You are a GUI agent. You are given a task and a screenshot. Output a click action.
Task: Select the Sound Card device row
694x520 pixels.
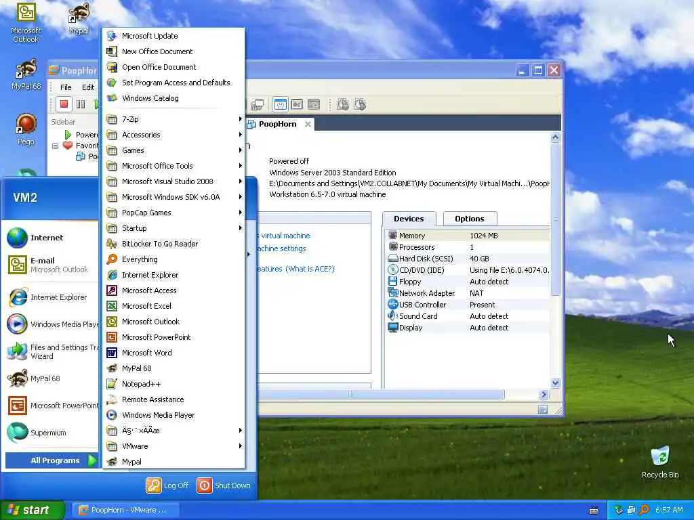tap(468, 316)
